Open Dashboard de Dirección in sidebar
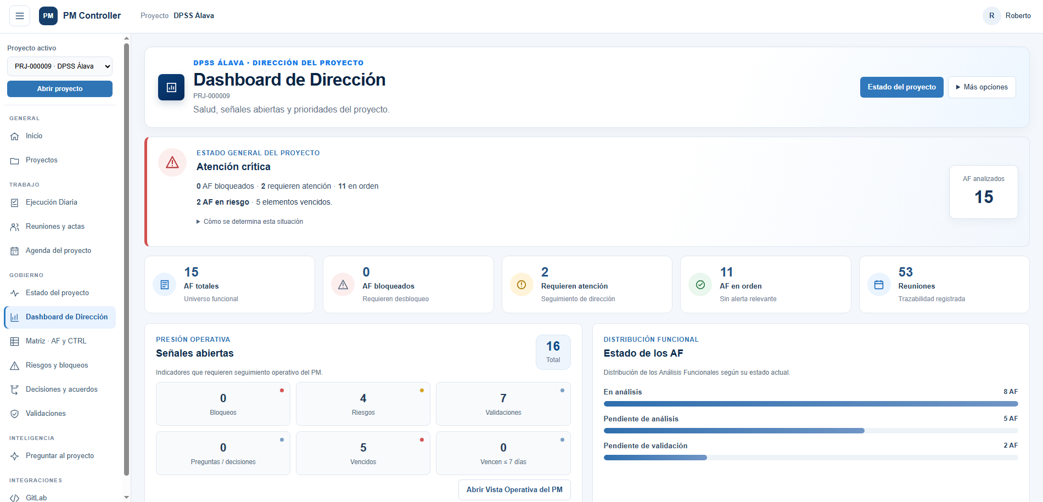This screenshot has width=1043, height=502. [60, 317]
